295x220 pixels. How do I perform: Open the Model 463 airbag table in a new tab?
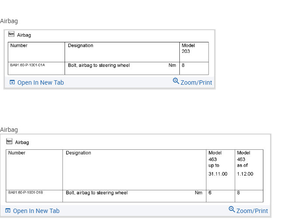coord(36,211)
